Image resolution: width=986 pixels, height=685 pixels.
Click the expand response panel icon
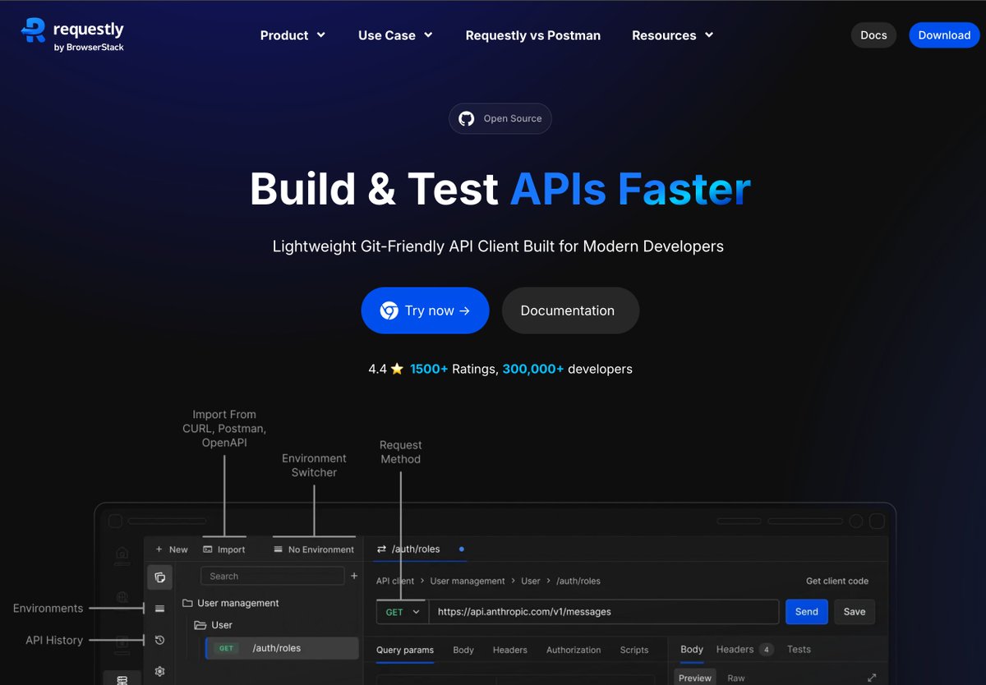pos(872,678)
